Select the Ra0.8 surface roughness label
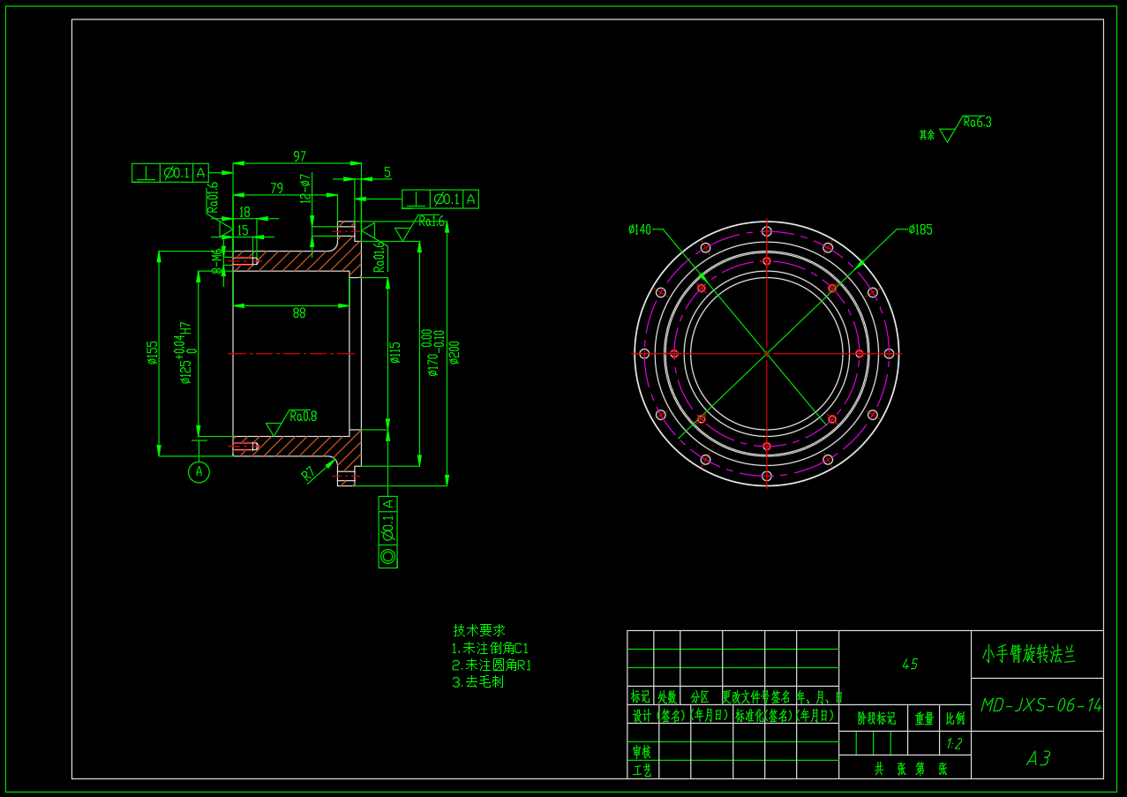The height and width of the screenshot is (797, 1127). [x=303, y=417]
